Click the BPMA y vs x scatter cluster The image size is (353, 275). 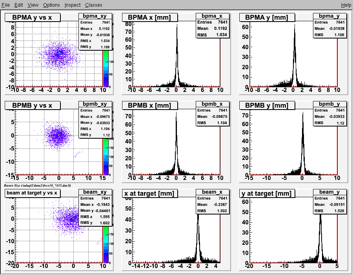[59, 54]
